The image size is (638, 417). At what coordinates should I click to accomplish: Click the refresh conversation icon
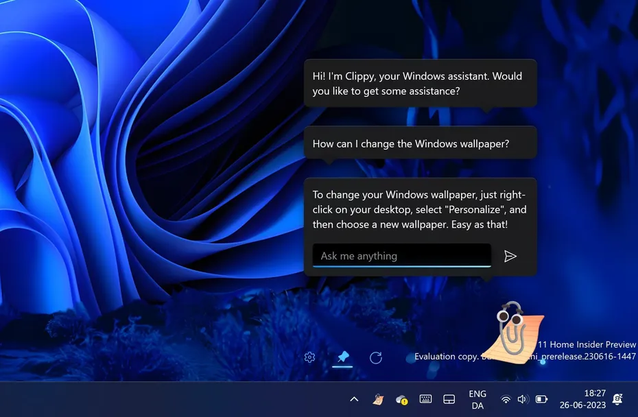375,357
